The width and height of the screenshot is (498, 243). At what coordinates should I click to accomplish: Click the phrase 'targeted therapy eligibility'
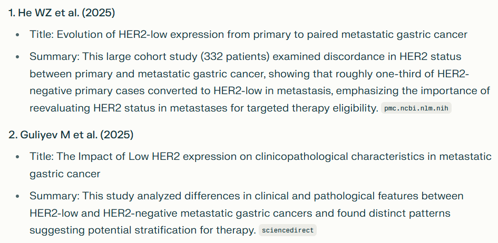pyautogui.click(x=312, y=108)
